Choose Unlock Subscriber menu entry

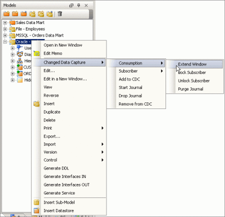tap(194, 80)
